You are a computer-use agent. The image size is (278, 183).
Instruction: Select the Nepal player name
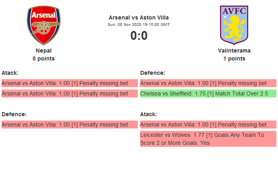click(44, 51)
